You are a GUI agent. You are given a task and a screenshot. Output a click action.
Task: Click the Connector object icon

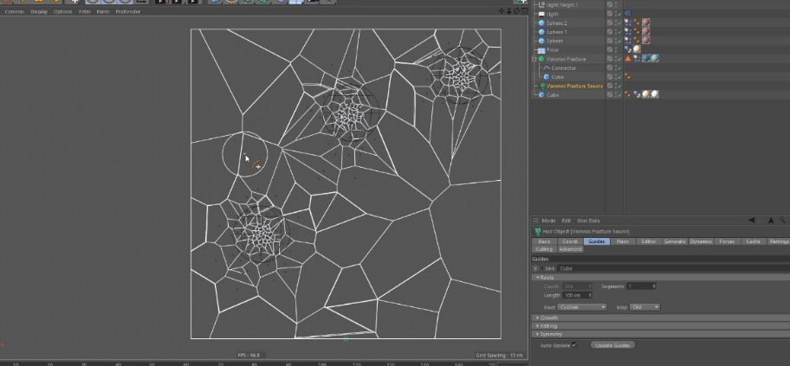tap(546, 68)
